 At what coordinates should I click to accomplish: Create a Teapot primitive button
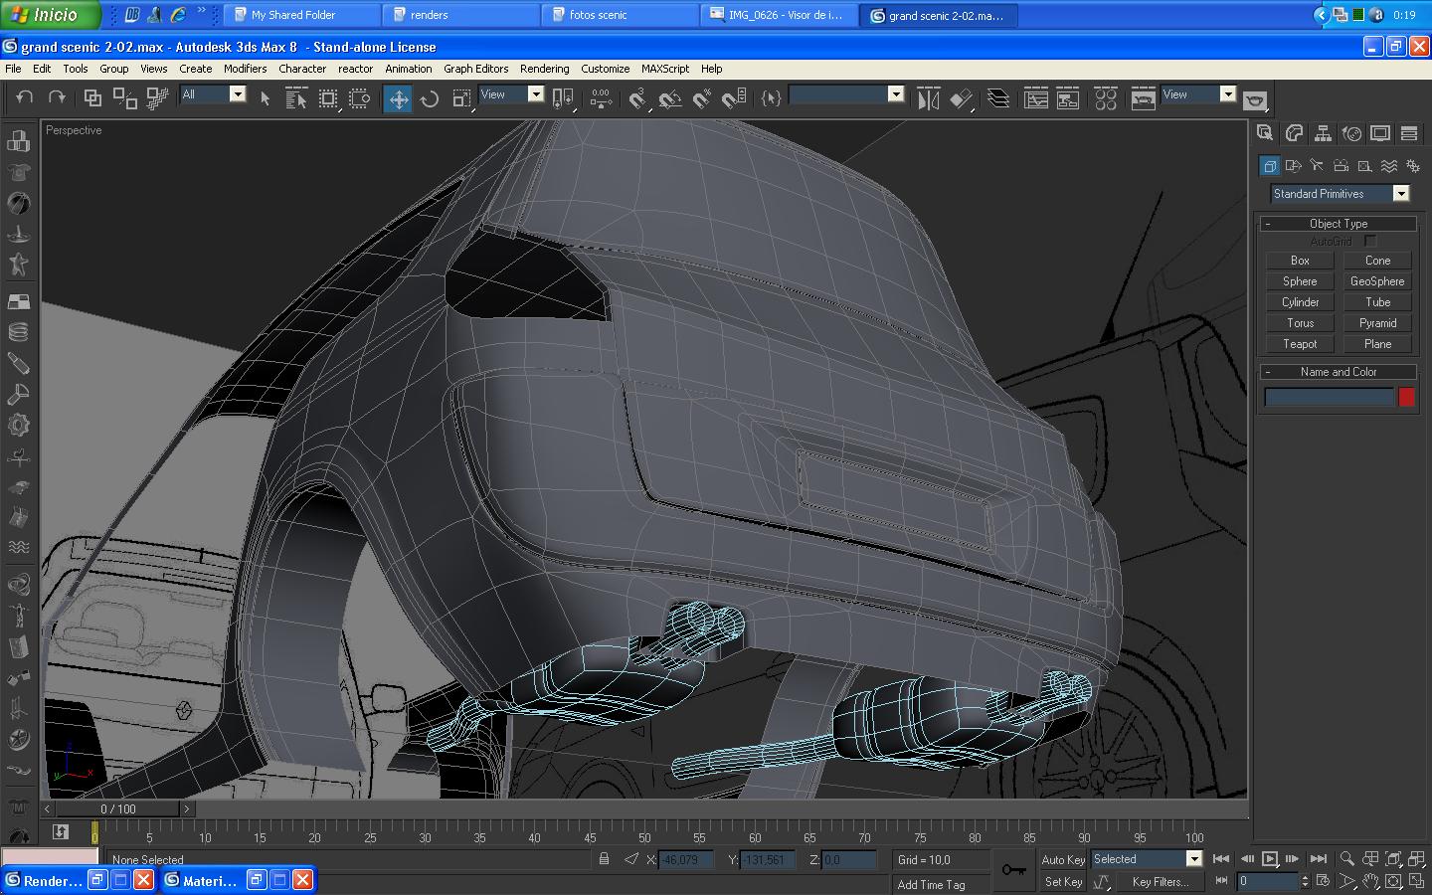click(x=1300, y=344)
